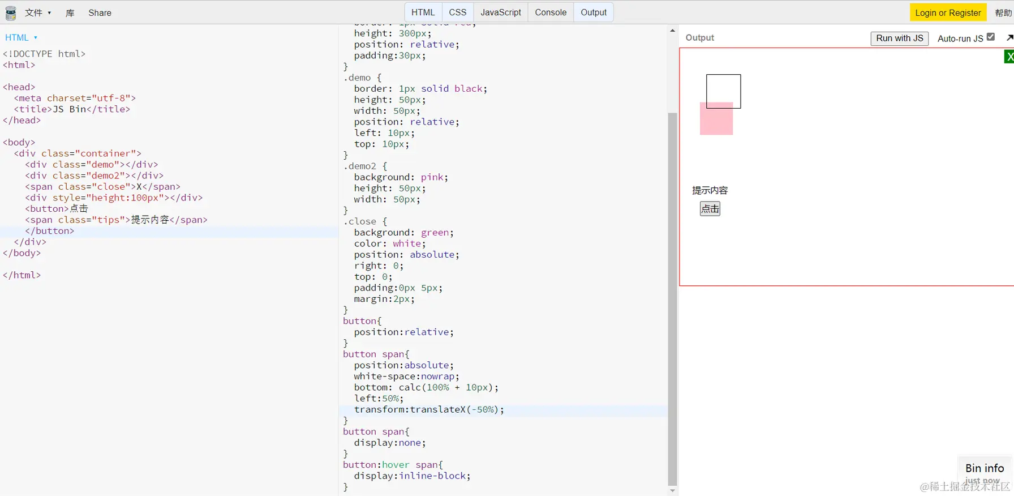Click the 'transform:translateX(-50%);' line
Viewport: 1014px width, 496px height.
[x=429, y=409]
